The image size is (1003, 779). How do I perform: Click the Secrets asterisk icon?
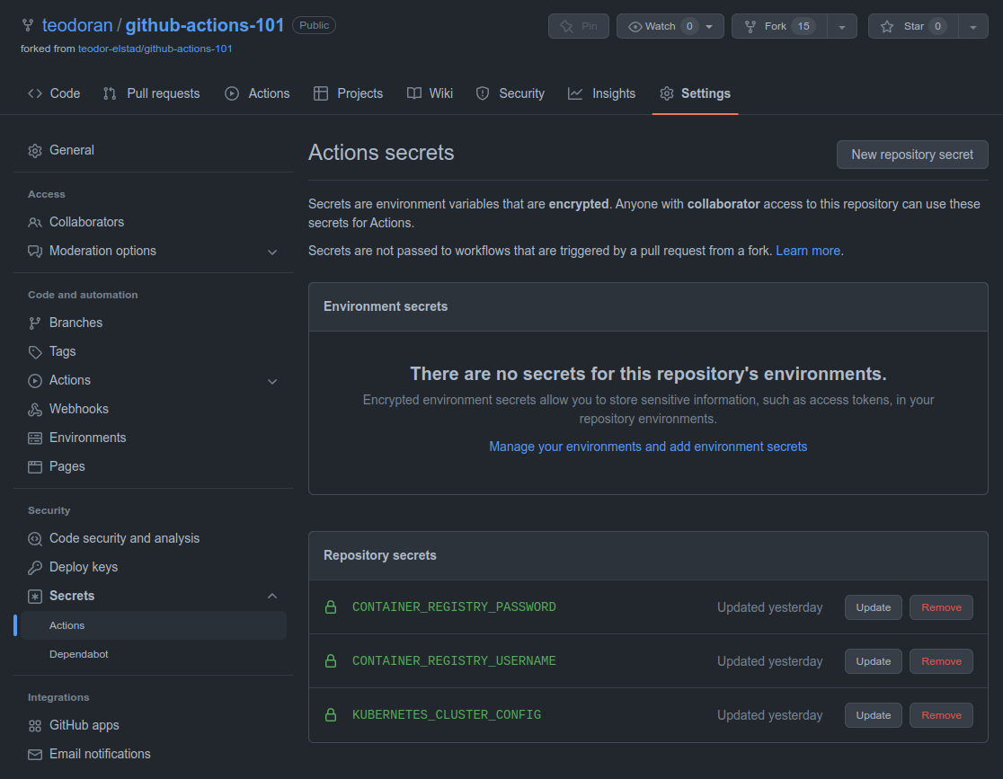[x=34, y=596]
